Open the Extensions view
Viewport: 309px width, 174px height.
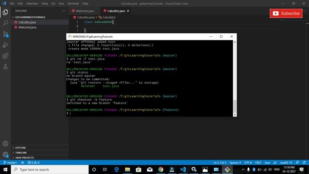pos(5,56)
